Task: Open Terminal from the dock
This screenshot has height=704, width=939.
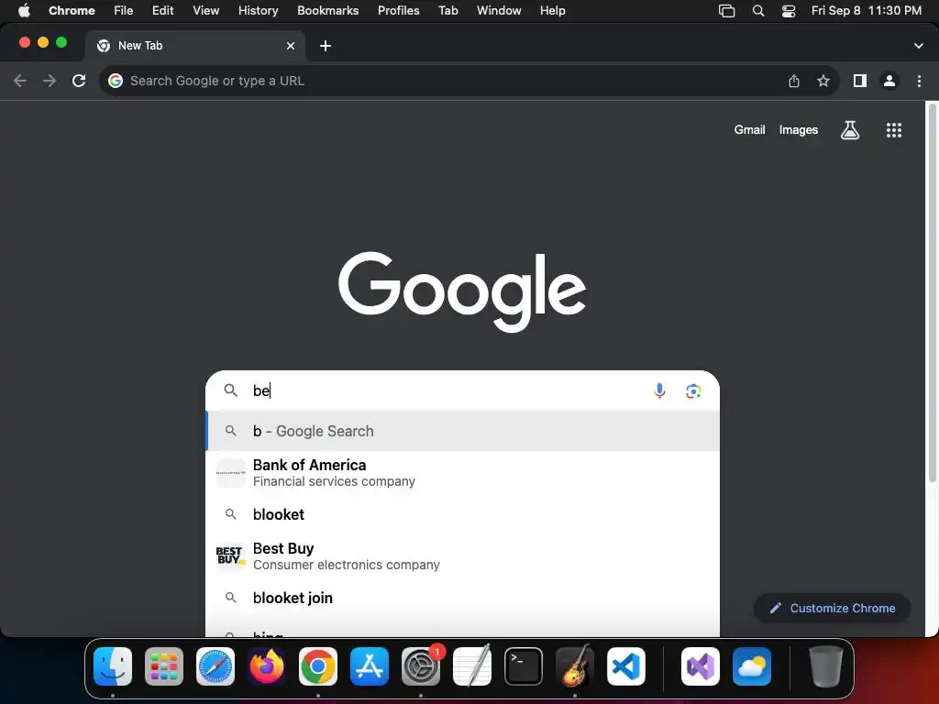Action: click(524, 666)
